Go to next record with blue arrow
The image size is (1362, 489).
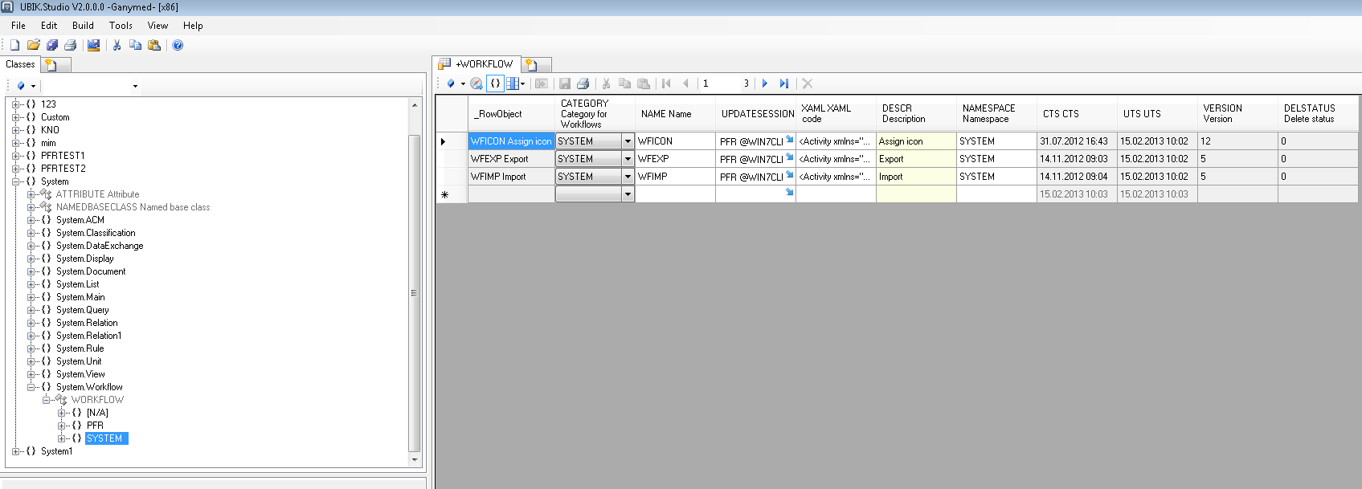[765, 84]
